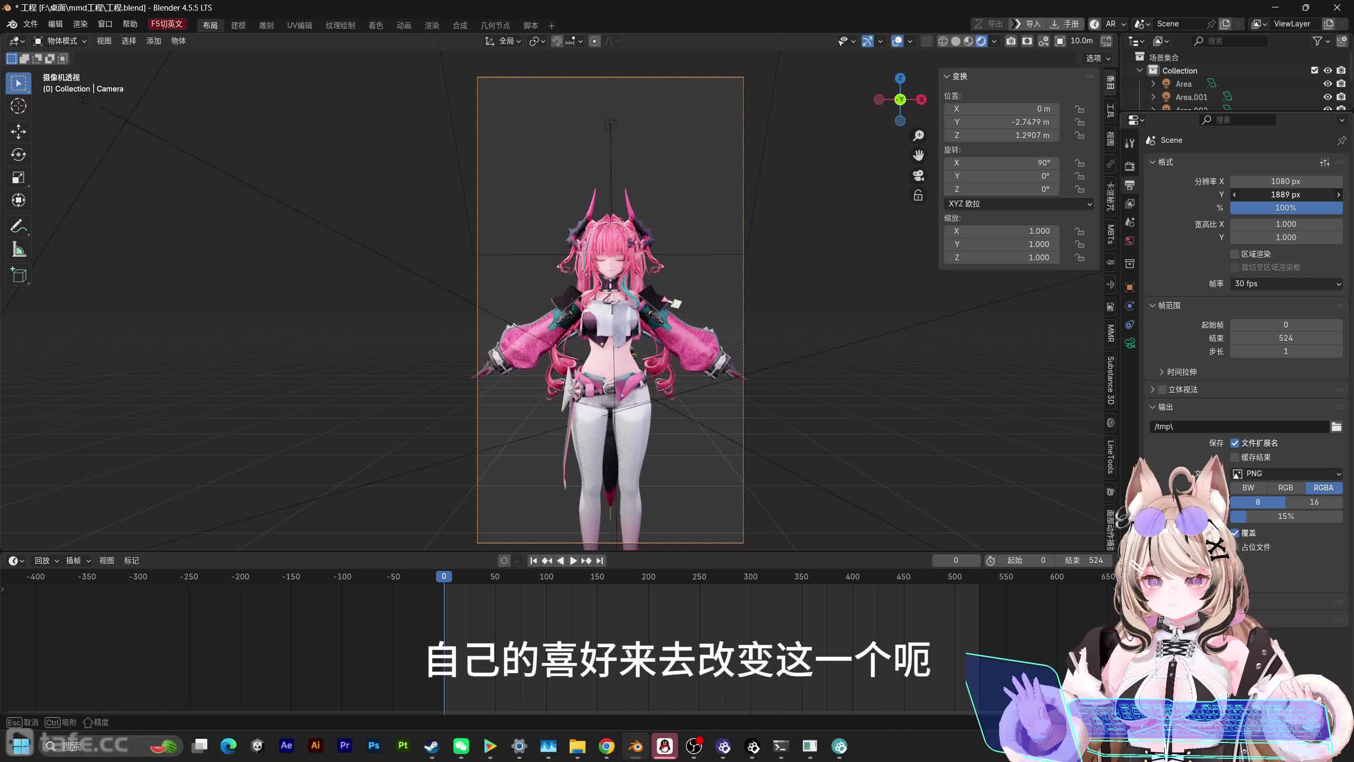This screenshot has height=762, width=1354.
Task: Open the Tool properties tab icon
Action: coord(1130,143)
